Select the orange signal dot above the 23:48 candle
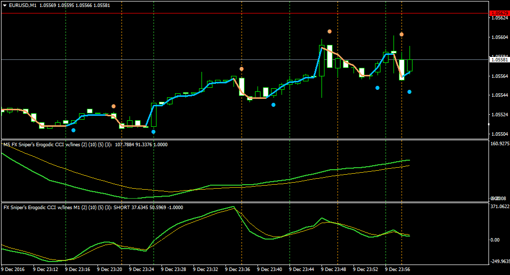 329,31
